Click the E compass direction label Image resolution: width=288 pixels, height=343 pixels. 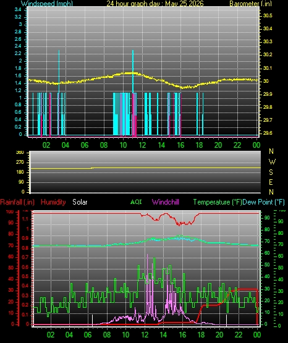coord(271,182)
